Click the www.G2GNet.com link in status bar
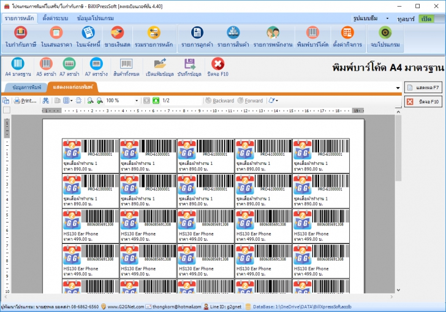446x312 pixels. pos(126,306)
